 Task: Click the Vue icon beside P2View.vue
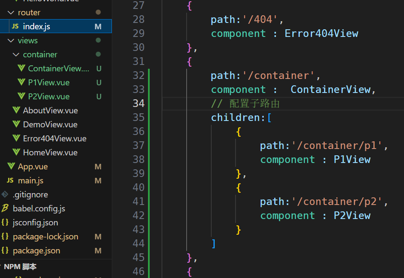tap(21, 96)
